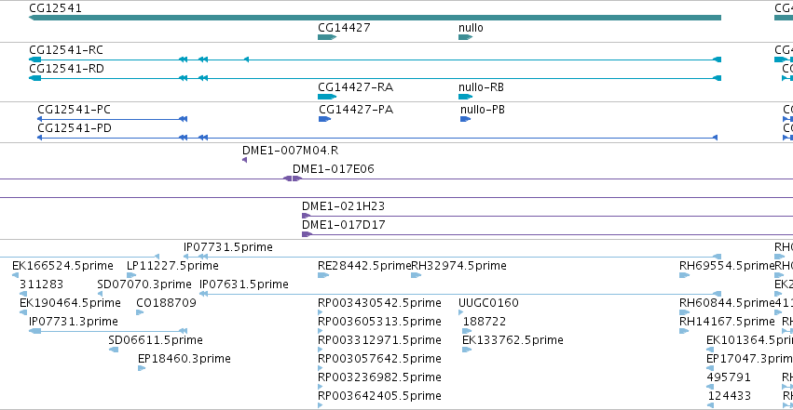Select the CG14427 gene arrow glyph
This screenshot has height=410, width=793.
click(327, 37)
